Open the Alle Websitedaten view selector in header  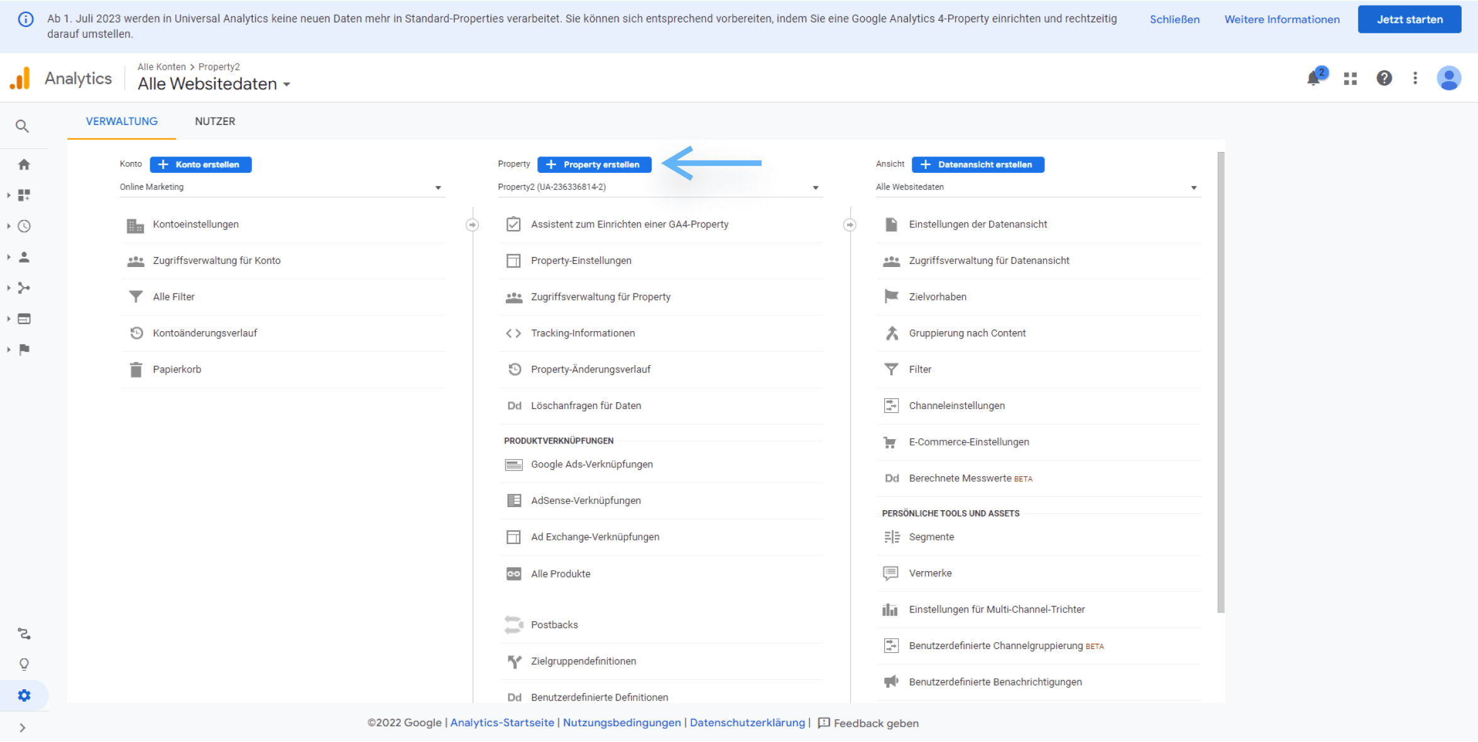pos(214,84)
